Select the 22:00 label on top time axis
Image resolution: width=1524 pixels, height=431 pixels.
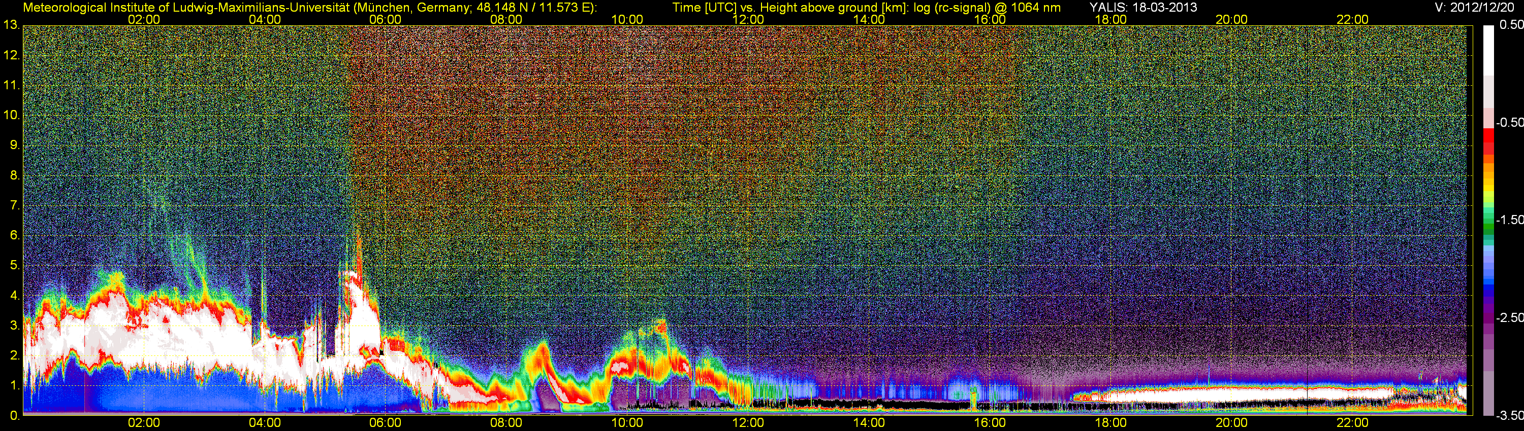(1352, 19)
